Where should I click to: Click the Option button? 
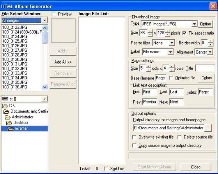(205, 24)
